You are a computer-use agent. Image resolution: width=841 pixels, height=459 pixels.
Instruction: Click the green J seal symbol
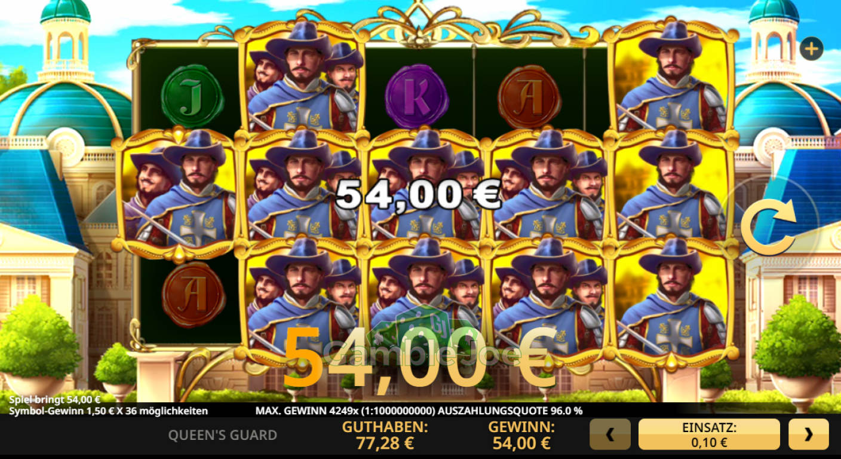tap(192, 96)
